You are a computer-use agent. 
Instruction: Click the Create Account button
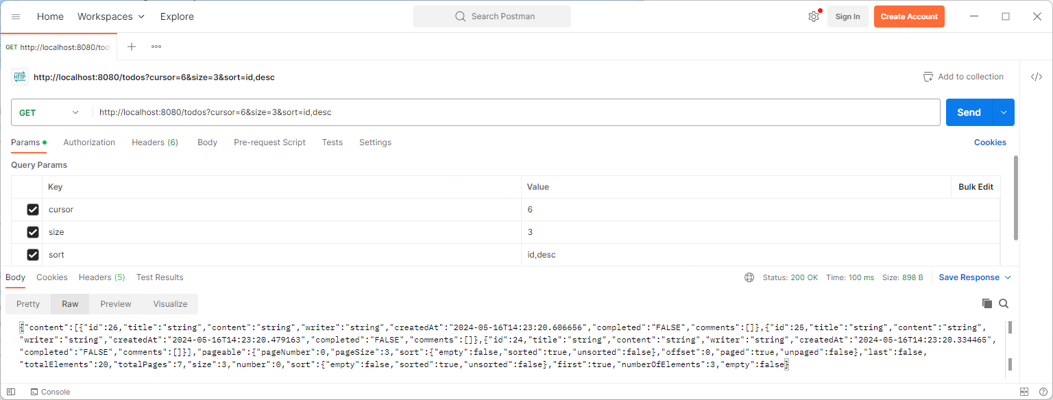[909, 16]
